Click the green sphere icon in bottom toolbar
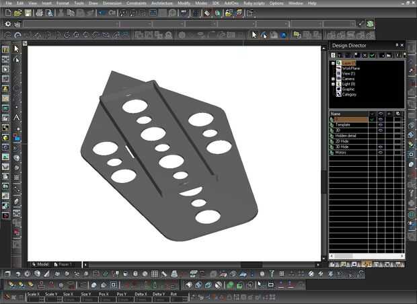This screenshot has width=417, height=304. click(230, 285)
